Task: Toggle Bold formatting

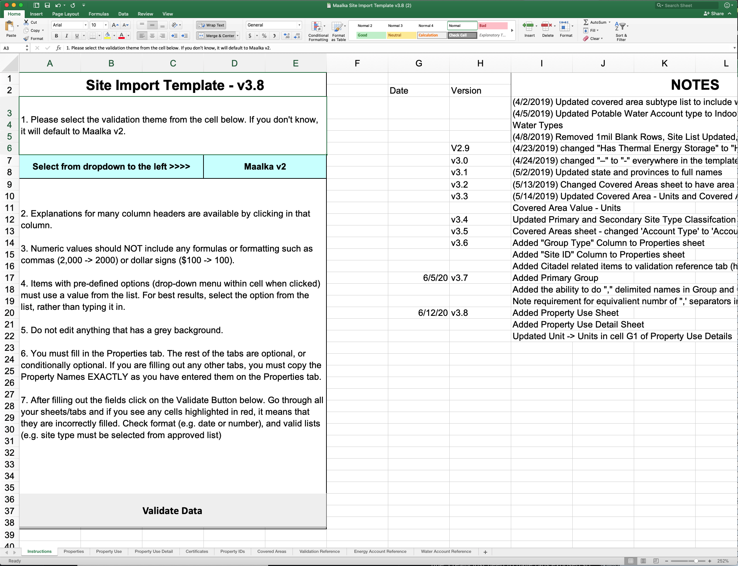Action: click(x=56, y=36)
